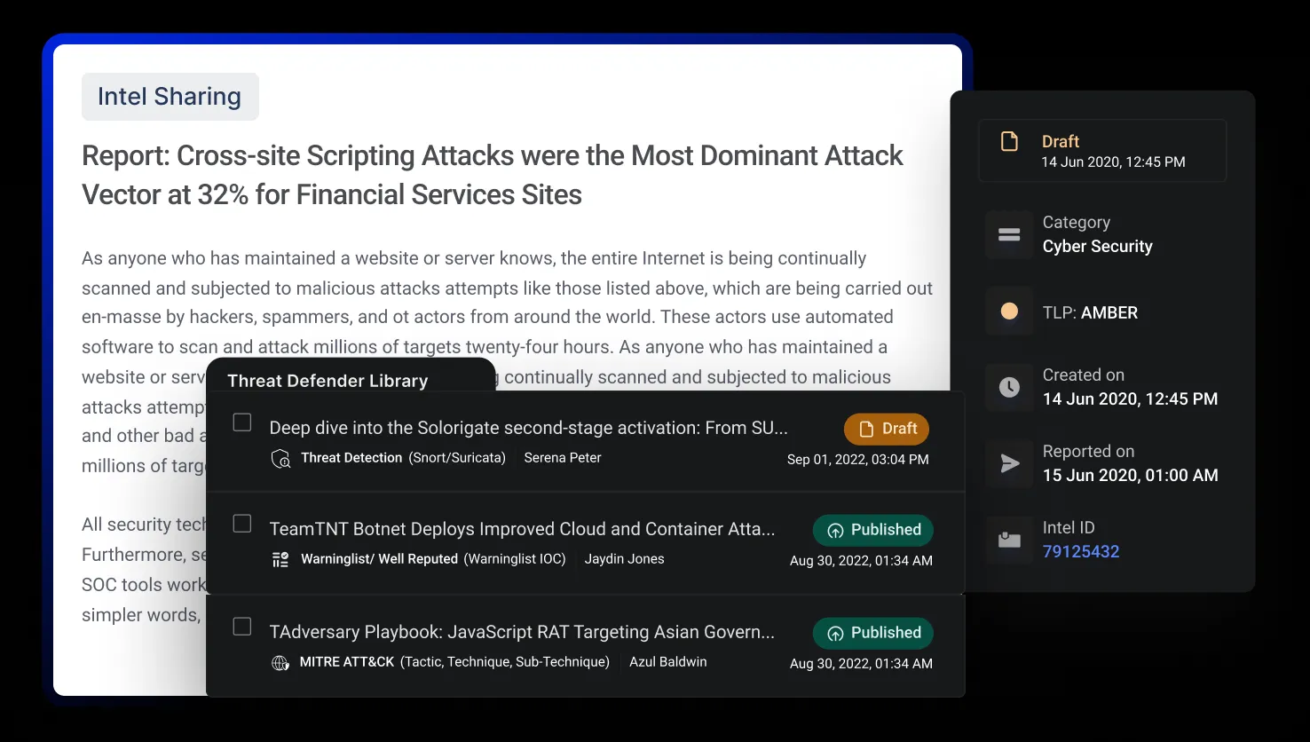The image size is (1310, 742).
Task: Click Published badge on TeamTNT Botnet row
Action: tap(873, 530)
